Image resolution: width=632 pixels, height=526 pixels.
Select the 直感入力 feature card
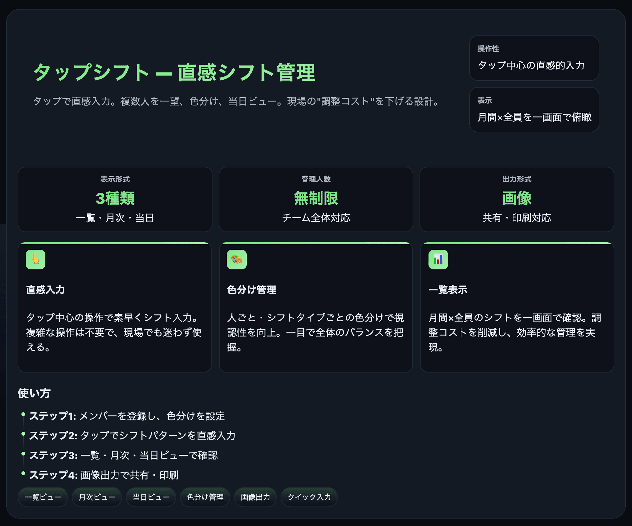point(115,308)
